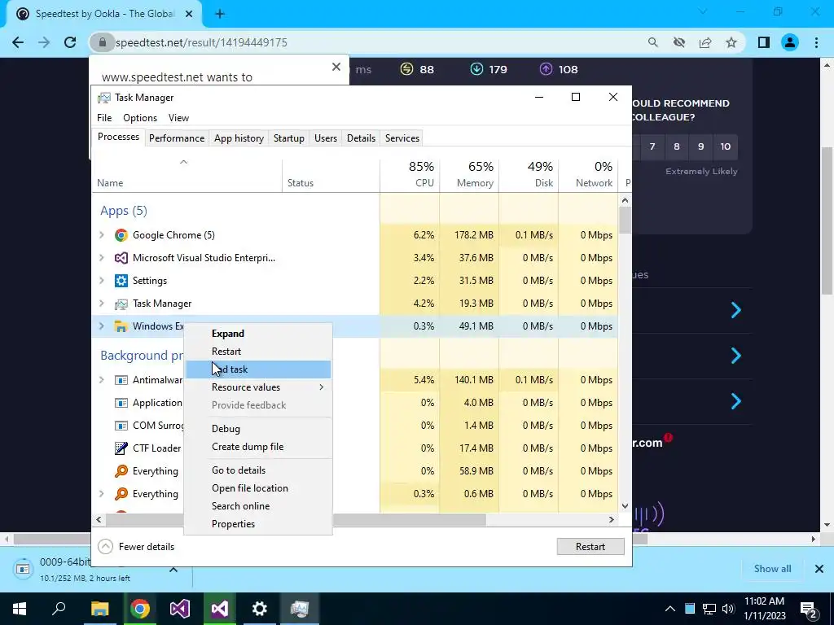Choose Restart in the context menu
834x625 pixels.
(258, 352)
